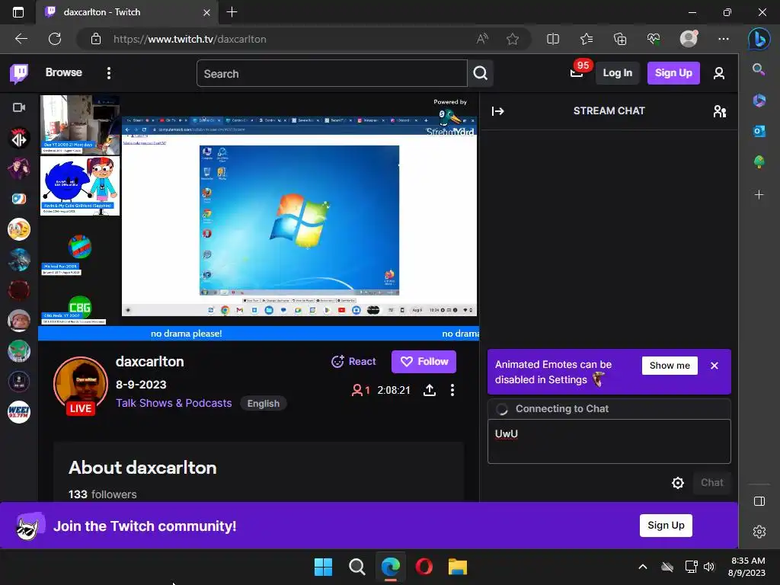
Task: Add a sidebar app with the plus icon
Action: [x=759, y=194]
